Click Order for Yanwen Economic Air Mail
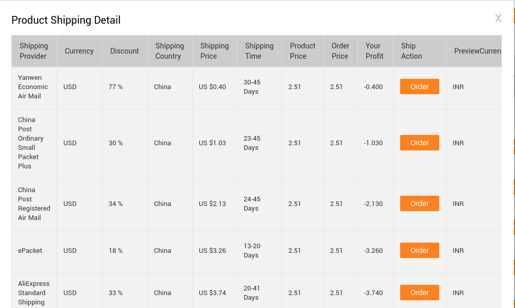The image size is (515, 308). pyautogui.click(x=419, y=87)
